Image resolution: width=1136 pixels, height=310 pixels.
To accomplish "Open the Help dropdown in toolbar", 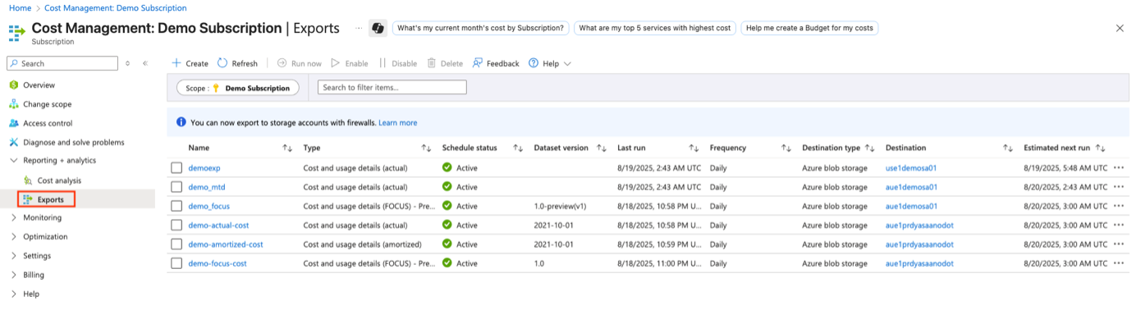I will click(550, 63).
